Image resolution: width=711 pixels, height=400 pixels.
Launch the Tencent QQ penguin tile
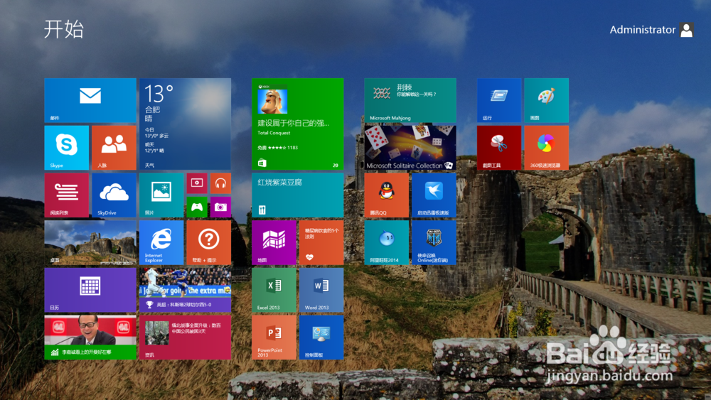tap(386, 195)
